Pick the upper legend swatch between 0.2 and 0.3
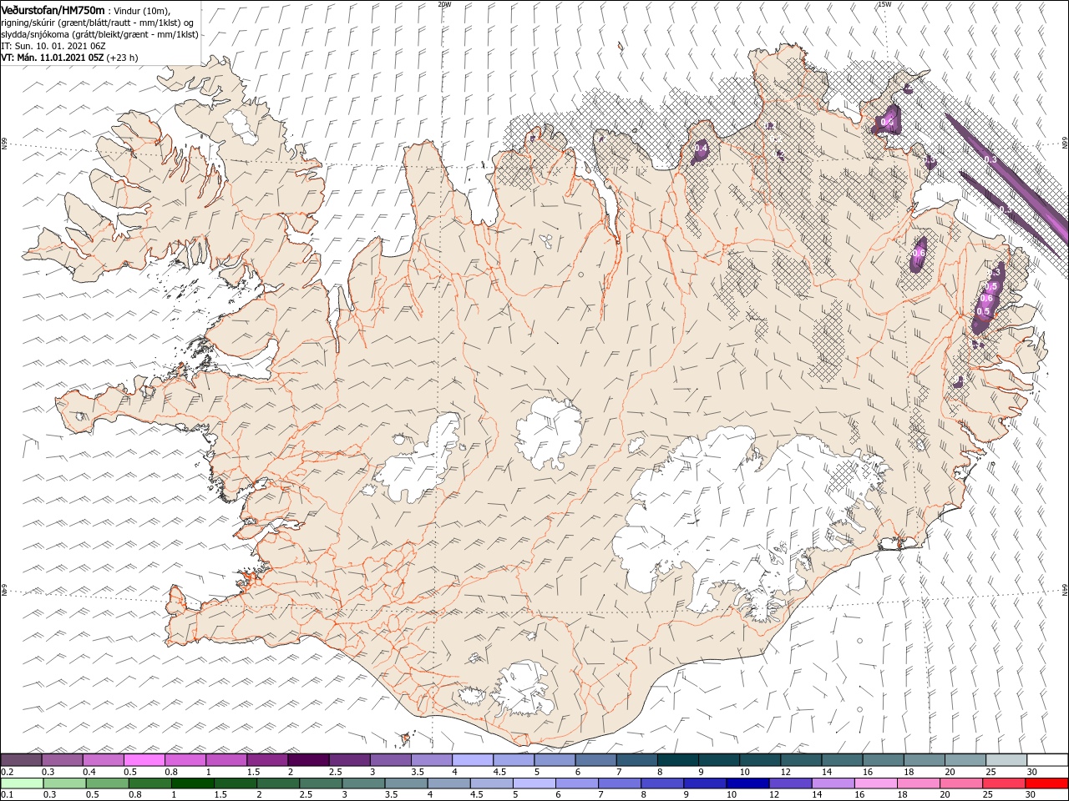This screenshot has width=1069, height=801. click(21, 759)
